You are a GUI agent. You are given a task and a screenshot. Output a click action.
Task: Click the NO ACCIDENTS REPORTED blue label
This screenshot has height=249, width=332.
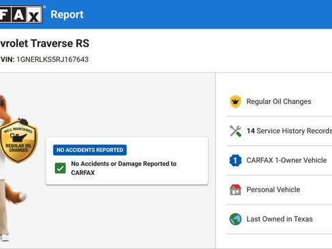(x=90, y=150)
